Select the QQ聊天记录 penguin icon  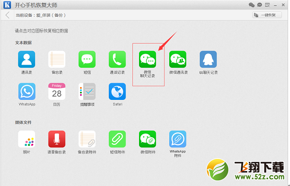point(208,59)
